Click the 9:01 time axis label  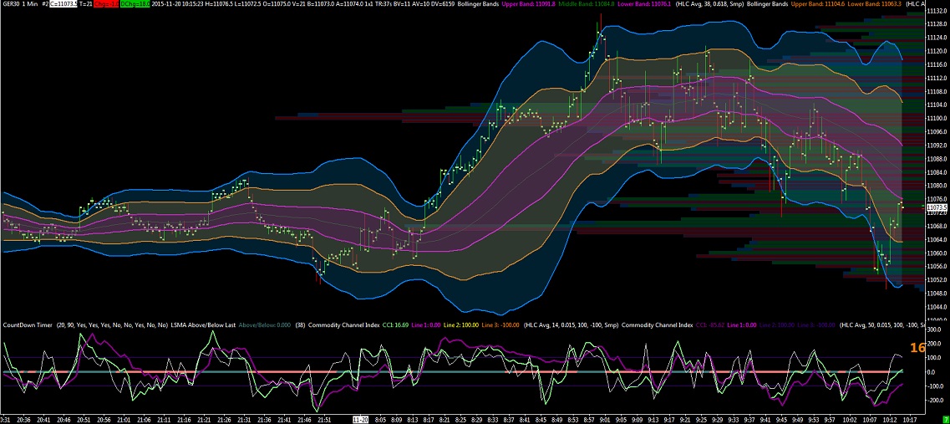605,419
